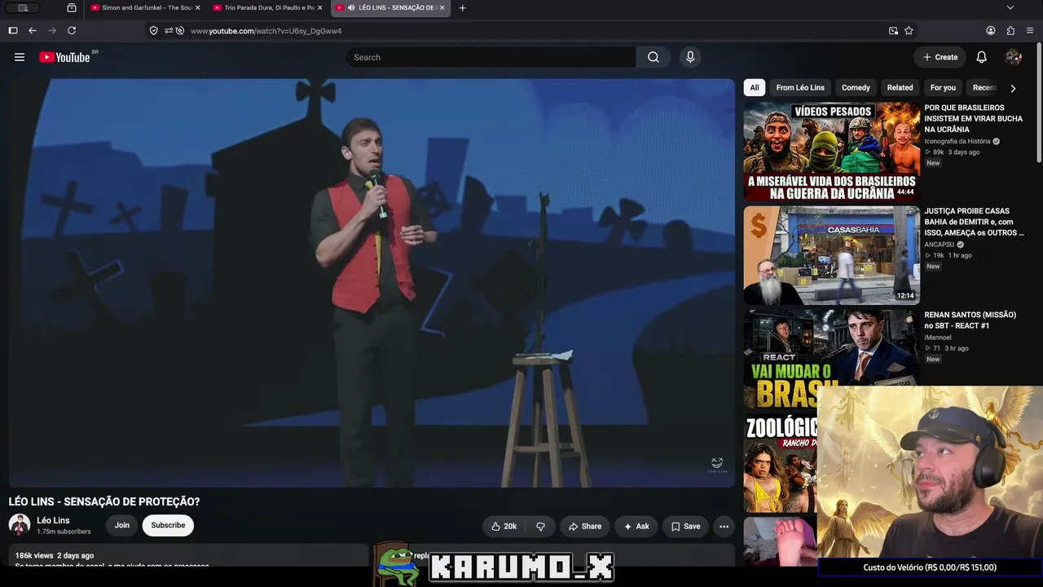The width and height of the screenshot is (1043, 587).
Task: Open the browser account icon
Action: [x=991, y=30]
